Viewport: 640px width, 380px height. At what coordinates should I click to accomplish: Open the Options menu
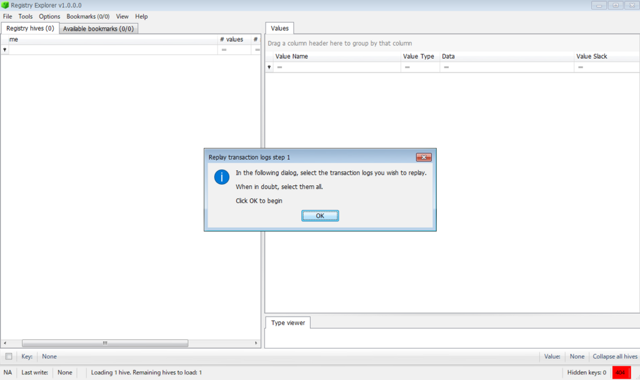pyautogui.click(x=49, y=16)
